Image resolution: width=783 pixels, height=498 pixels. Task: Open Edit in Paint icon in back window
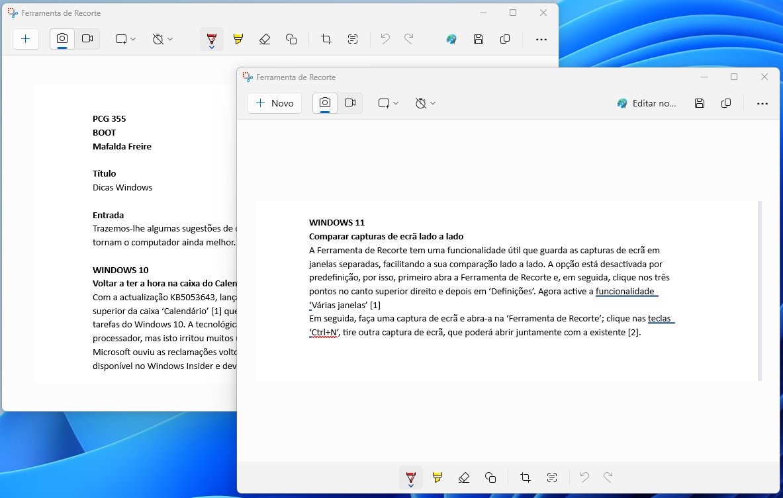point(451,39)
